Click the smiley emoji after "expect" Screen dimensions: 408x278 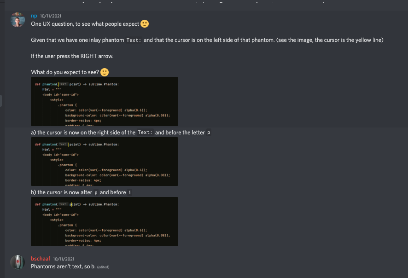144,23
